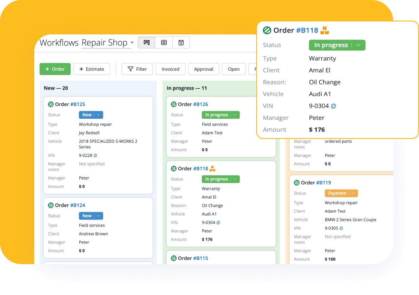Viewport: 419px width, 295px height.
Task: Open the Payment status dropdown on Order #B119
Action: [x=341, y=193]
